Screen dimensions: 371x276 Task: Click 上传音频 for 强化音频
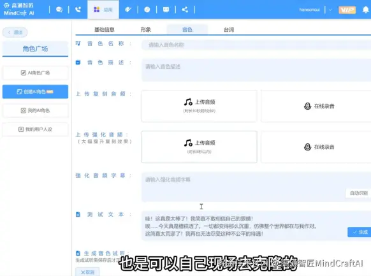pos(200,147)
